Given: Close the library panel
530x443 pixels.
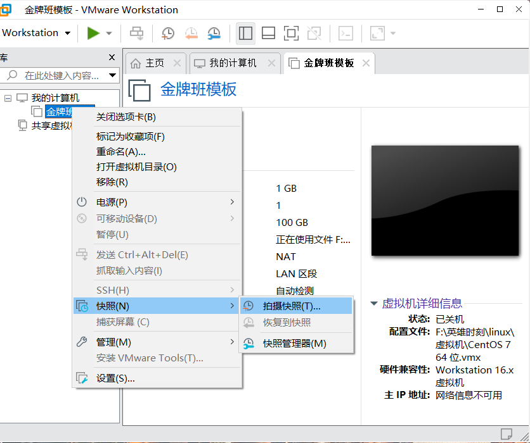Looking at the screenshot, I should tap(112, 58).
